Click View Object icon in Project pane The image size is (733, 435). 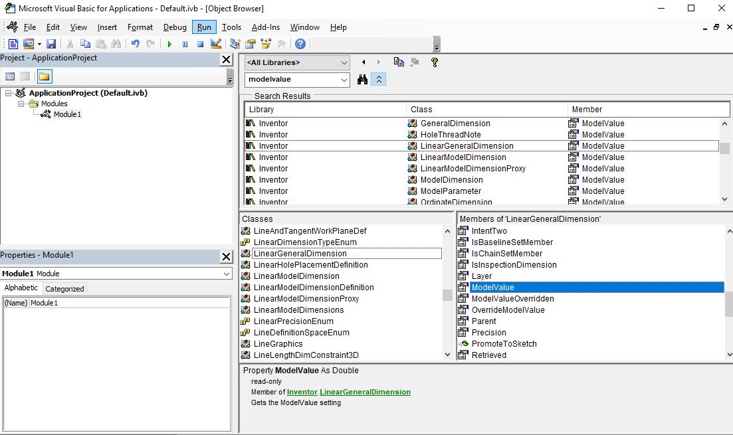click(x=25, y=76)
